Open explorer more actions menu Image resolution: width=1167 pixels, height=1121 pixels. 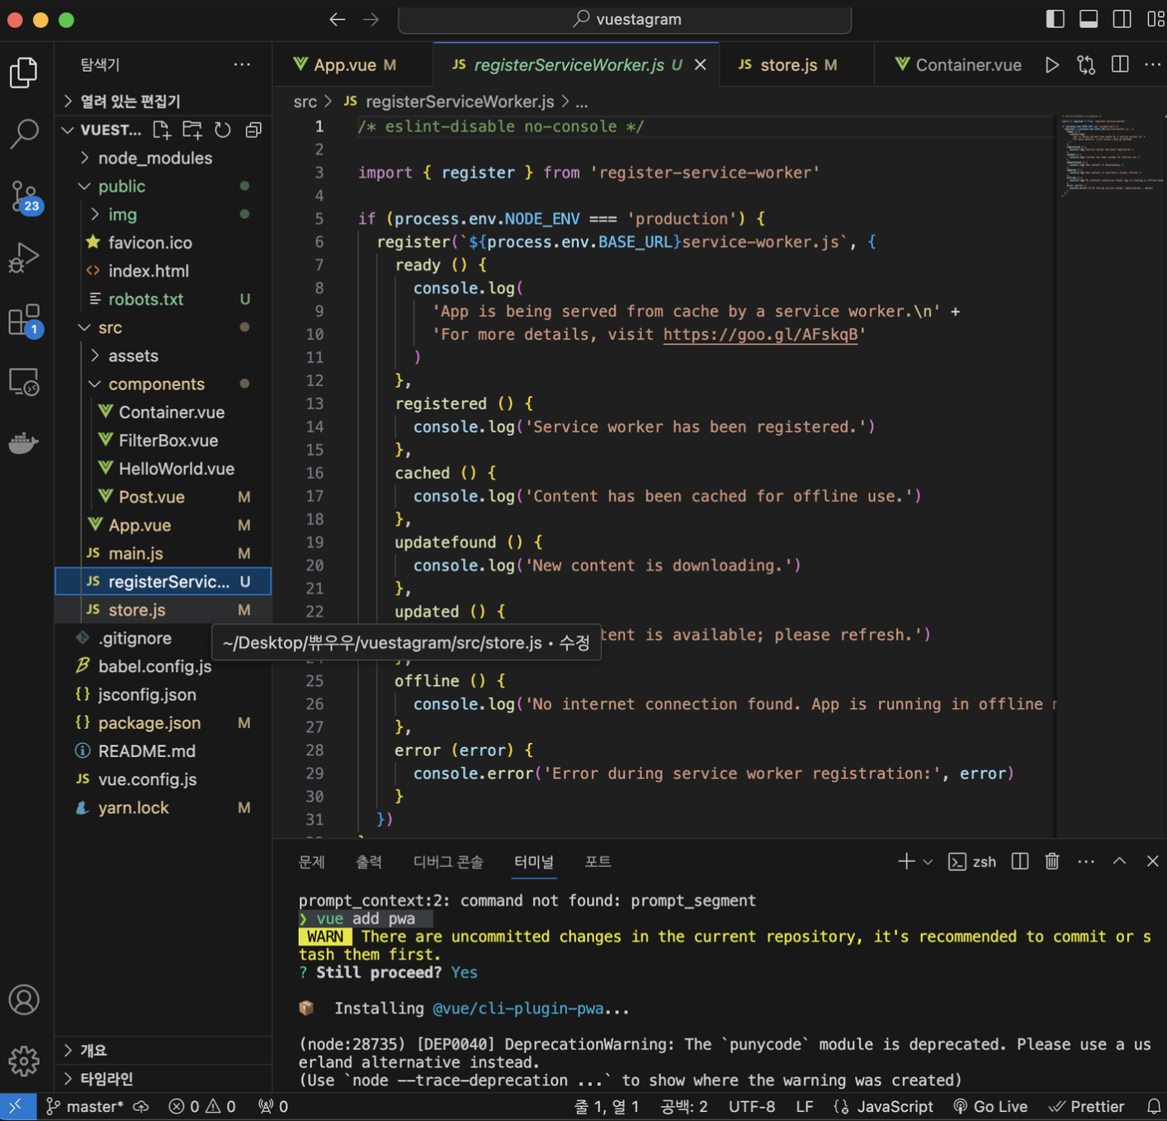tap(242, 64)
